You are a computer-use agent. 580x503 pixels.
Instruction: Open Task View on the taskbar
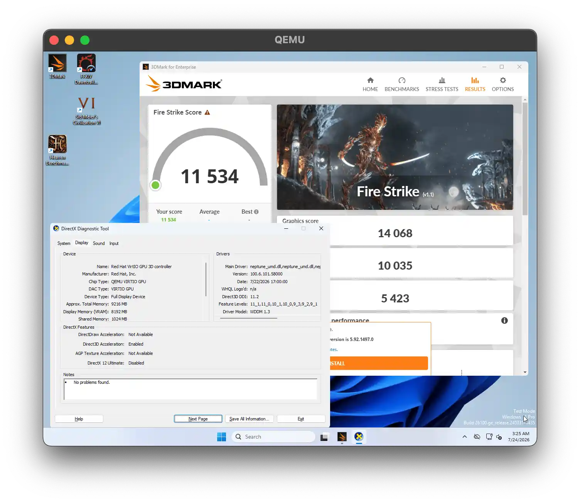[x=324, y=437]
